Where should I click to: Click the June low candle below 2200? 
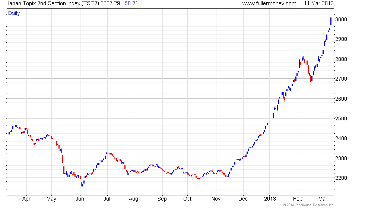point(82,185)
